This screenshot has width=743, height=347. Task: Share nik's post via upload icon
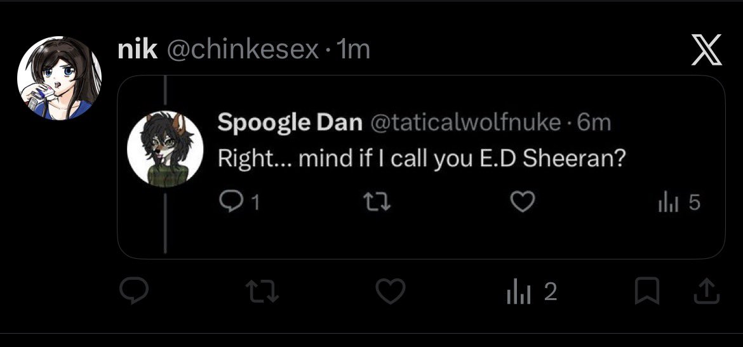[707, 291]
